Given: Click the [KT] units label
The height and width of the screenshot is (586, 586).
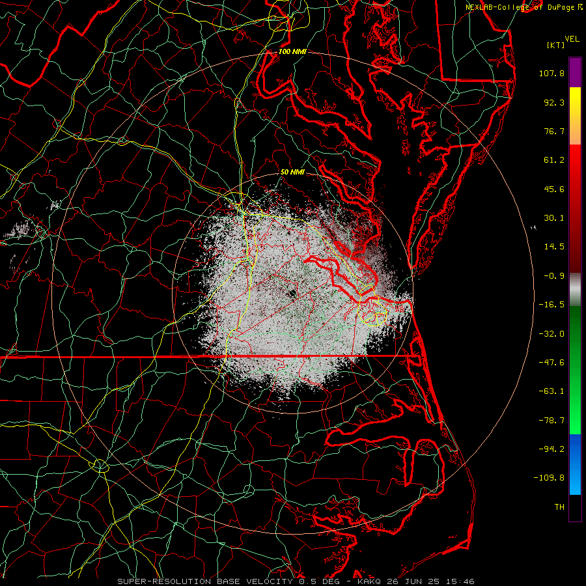Looking at the screenshot, I should pyautogui.click(x=555, y=45).
